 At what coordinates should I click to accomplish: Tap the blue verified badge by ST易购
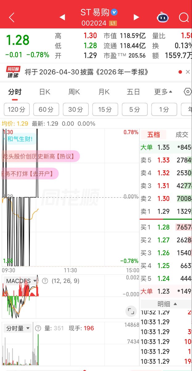115,12
